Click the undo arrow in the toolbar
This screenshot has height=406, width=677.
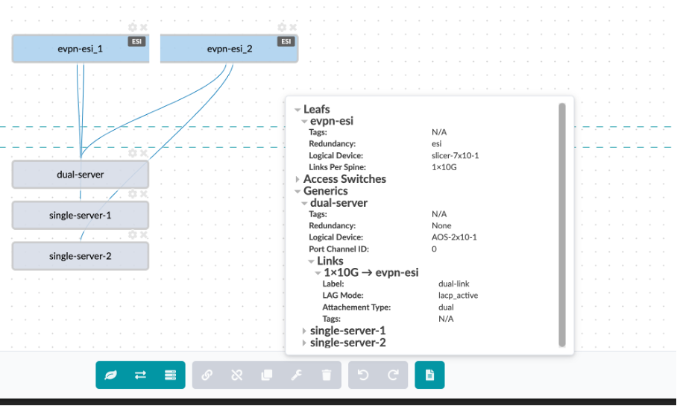pos(363,375)
